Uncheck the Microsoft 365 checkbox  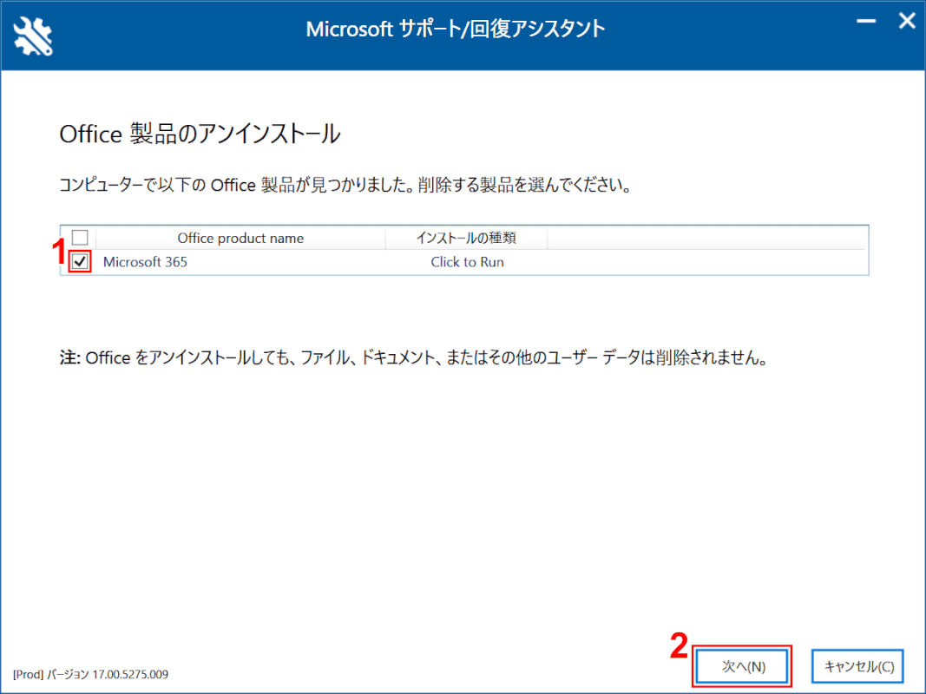(x=80, y=261)
